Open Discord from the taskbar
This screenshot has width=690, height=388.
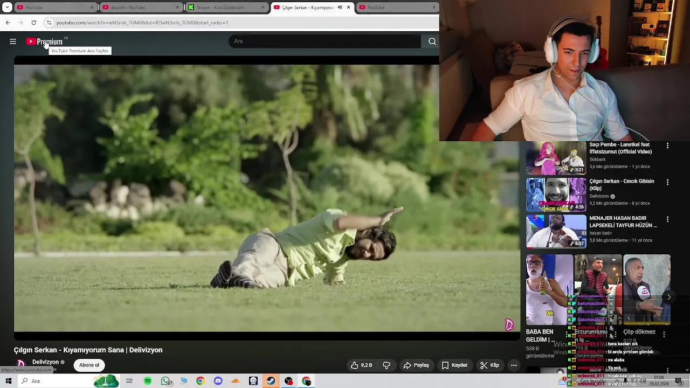[218, 381]
